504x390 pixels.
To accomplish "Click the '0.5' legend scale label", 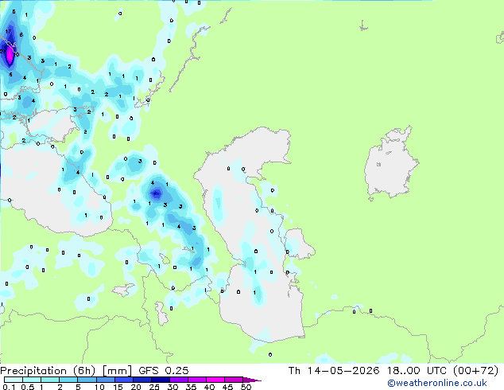I will [28, 387].
